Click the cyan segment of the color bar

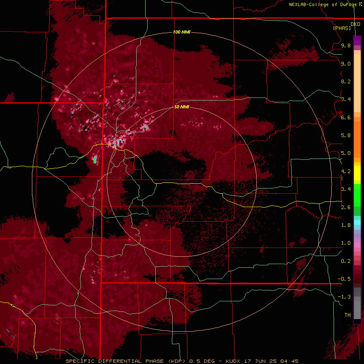(x=357, y=222)
